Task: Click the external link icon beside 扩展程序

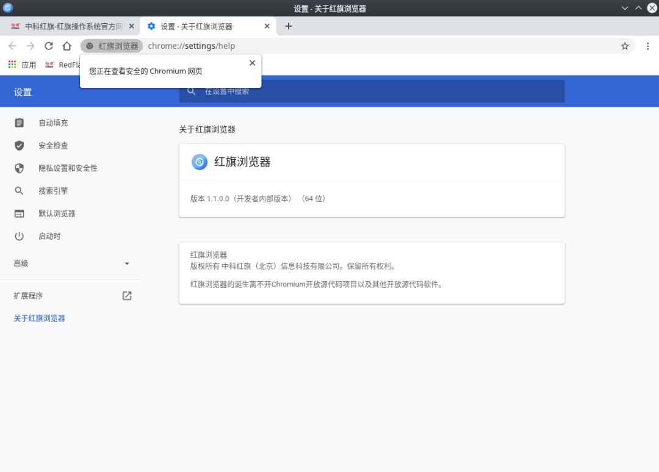Action: [x=127, y=296]
